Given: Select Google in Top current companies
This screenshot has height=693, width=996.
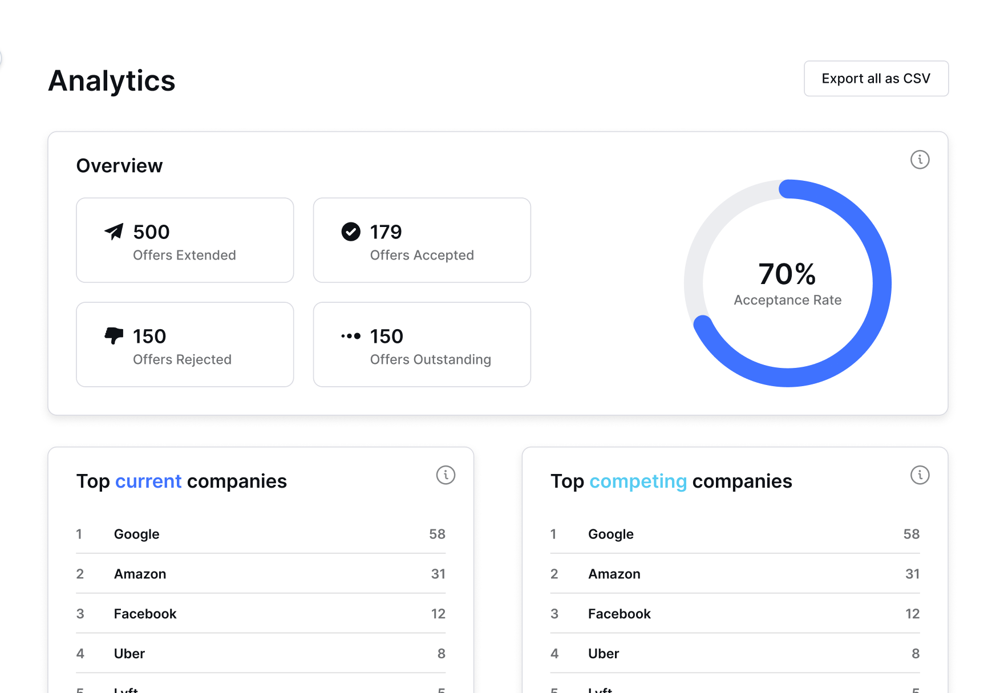Looking at the screenshot, I should click(137, 534).
